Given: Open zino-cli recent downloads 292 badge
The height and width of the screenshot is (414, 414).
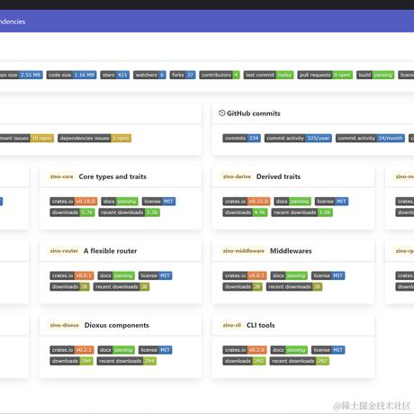Looking at the screenshot, I should pyautogui.click(x=300, y=361).
